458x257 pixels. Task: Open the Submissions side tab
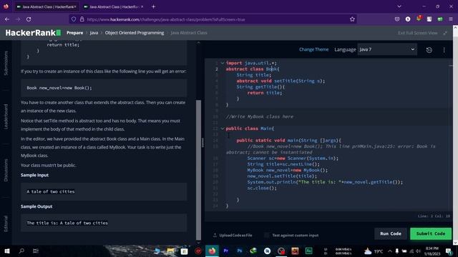[x=6, y=64]
